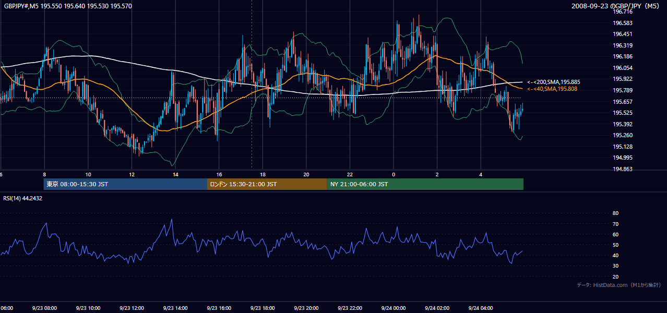
Task: Click price axis value 196.583
Action: pos(623,23)
